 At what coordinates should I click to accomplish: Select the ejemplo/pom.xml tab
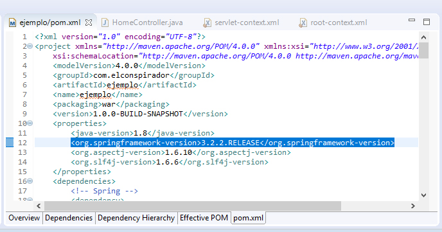[50, 22]
